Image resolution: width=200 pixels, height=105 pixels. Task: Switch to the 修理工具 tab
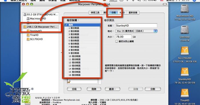click(95, 13)
